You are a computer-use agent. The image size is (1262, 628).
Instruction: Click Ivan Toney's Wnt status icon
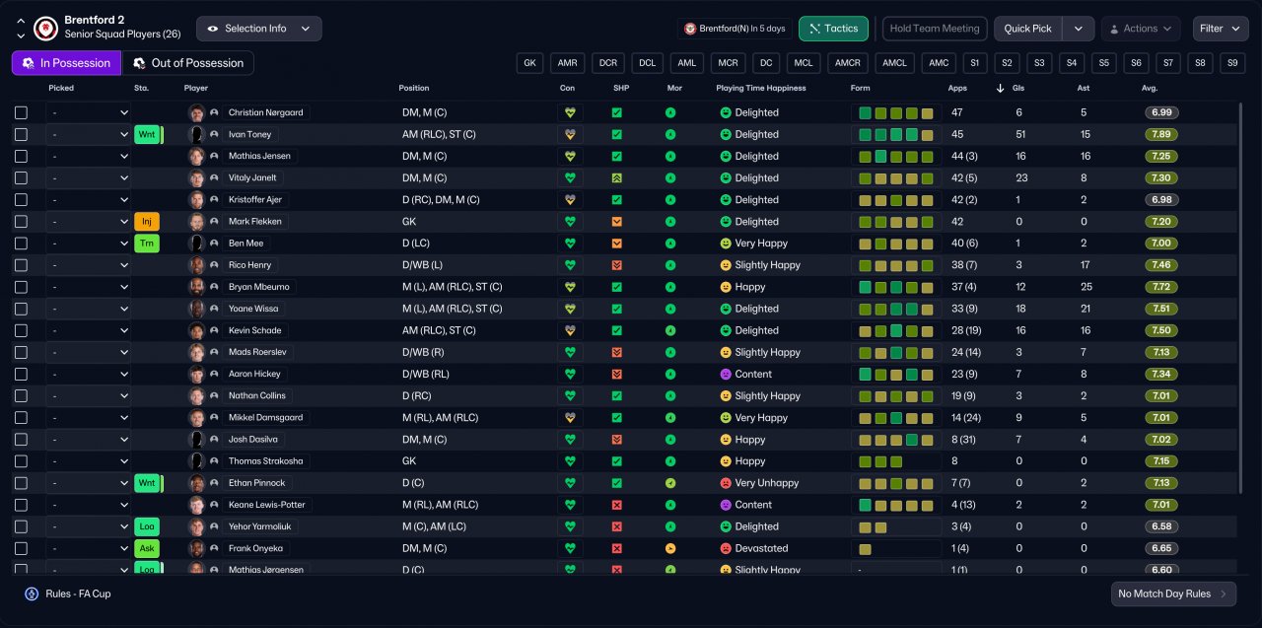tap(147, 134)
